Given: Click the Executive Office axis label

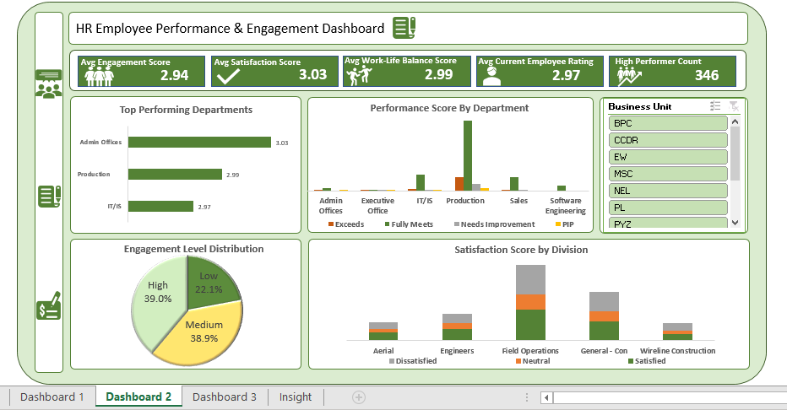Looking at the screenshot, I should pos(377,206).
